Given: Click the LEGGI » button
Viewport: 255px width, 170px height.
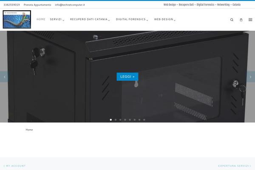Looking at the screenshot, I should (x=127, y=76).
